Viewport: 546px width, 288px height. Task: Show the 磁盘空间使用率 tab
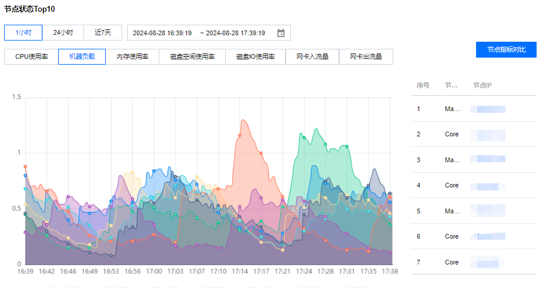(192, 57)
